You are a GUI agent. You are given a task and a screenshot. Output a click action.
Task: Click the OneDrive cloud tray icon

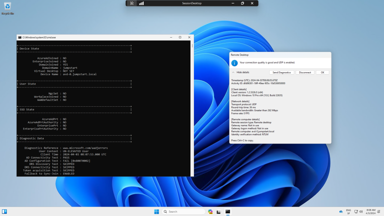(x=341, y=211)
